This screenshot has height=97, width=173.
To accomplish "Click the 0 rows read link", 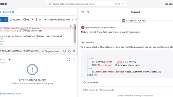I will pyautogui.click(x=11, y=93).
